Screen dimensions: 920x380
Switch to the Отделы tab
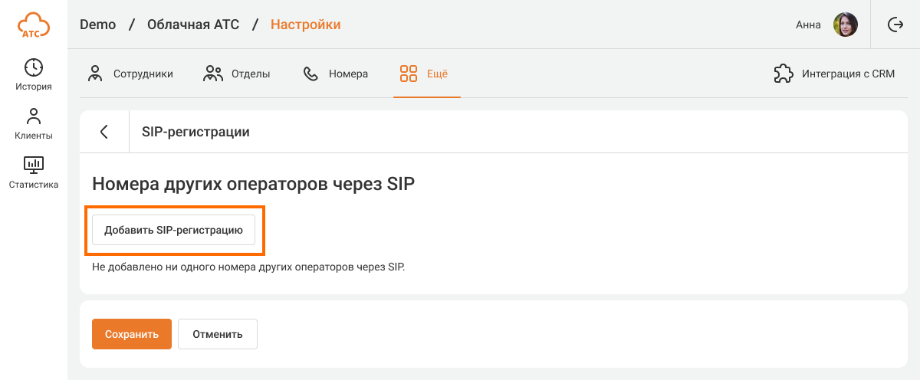(x=236, y=74)
